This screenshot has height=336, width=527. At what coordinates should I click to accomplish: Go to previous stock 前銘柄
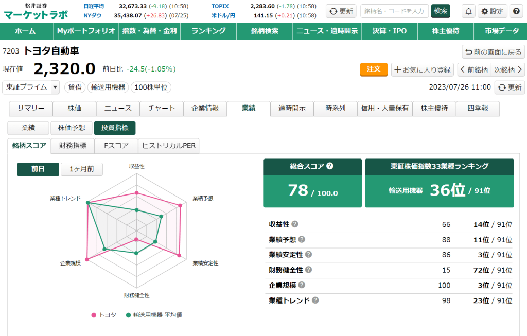pyautogui.click(x=474, y=69)
